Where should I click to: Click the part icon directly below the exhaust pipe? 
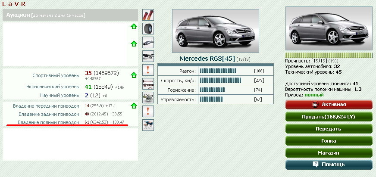click(148, 56)
